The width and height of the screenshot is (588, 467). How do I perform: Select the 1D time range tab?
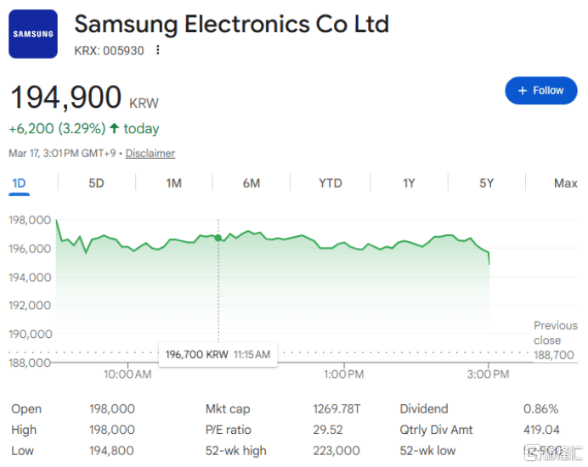pos(19,183)
